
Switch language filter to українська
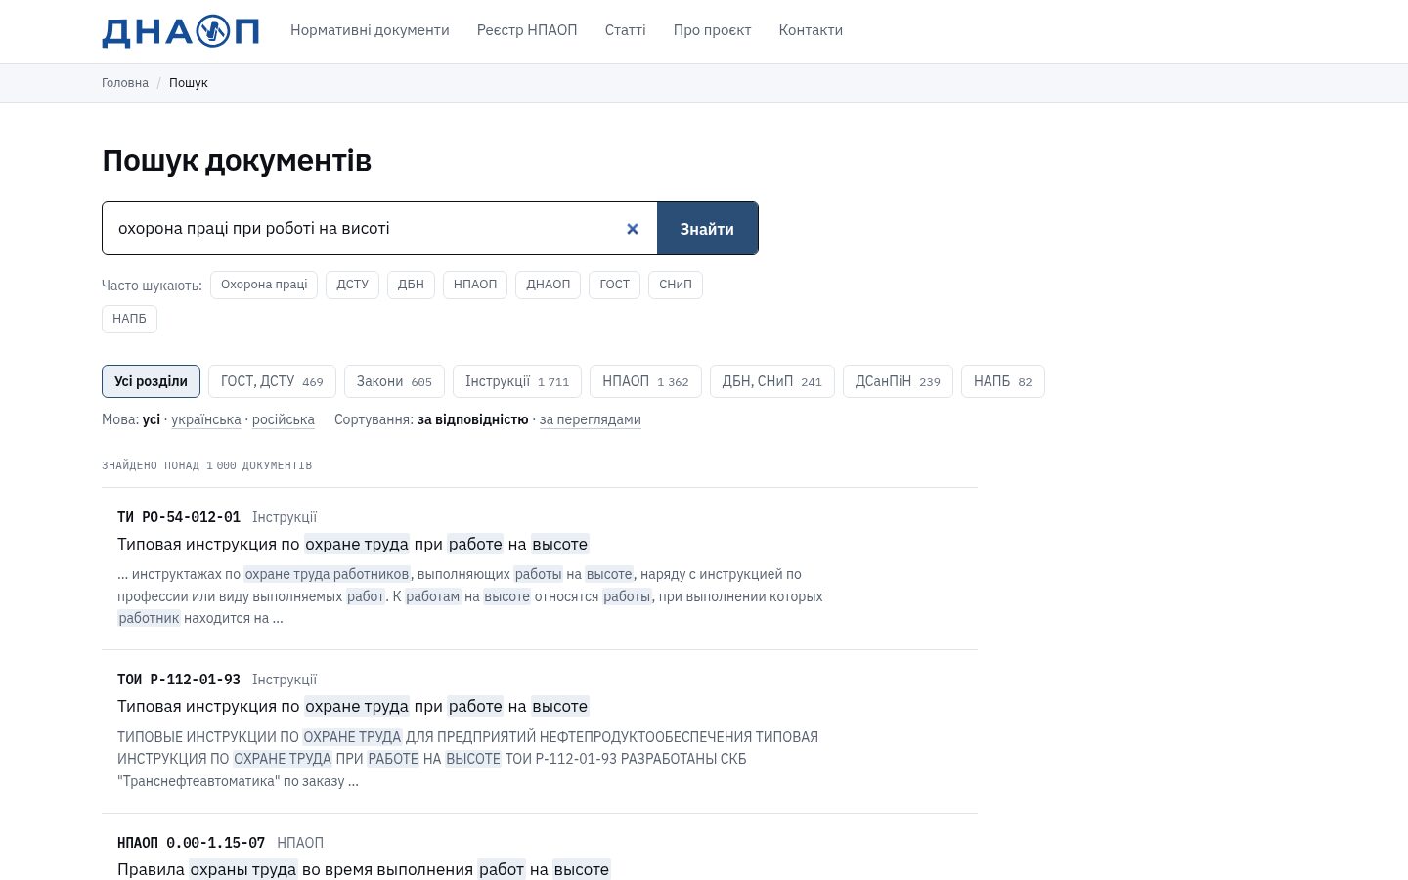coord(206,419)
